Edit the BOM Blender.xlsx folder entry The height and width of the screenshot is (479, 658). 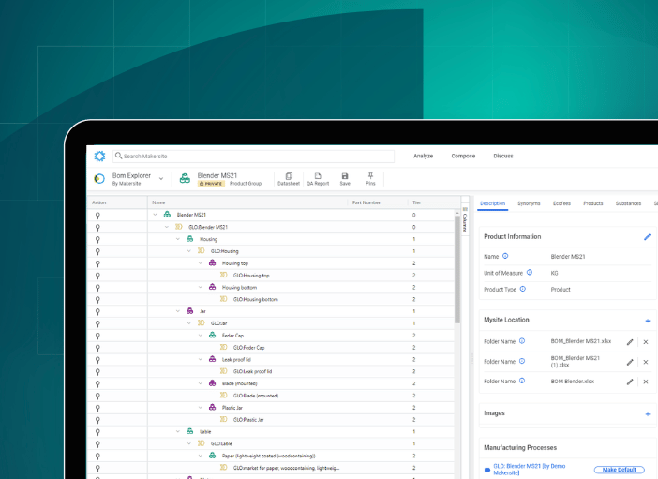(x=630, y=382)
